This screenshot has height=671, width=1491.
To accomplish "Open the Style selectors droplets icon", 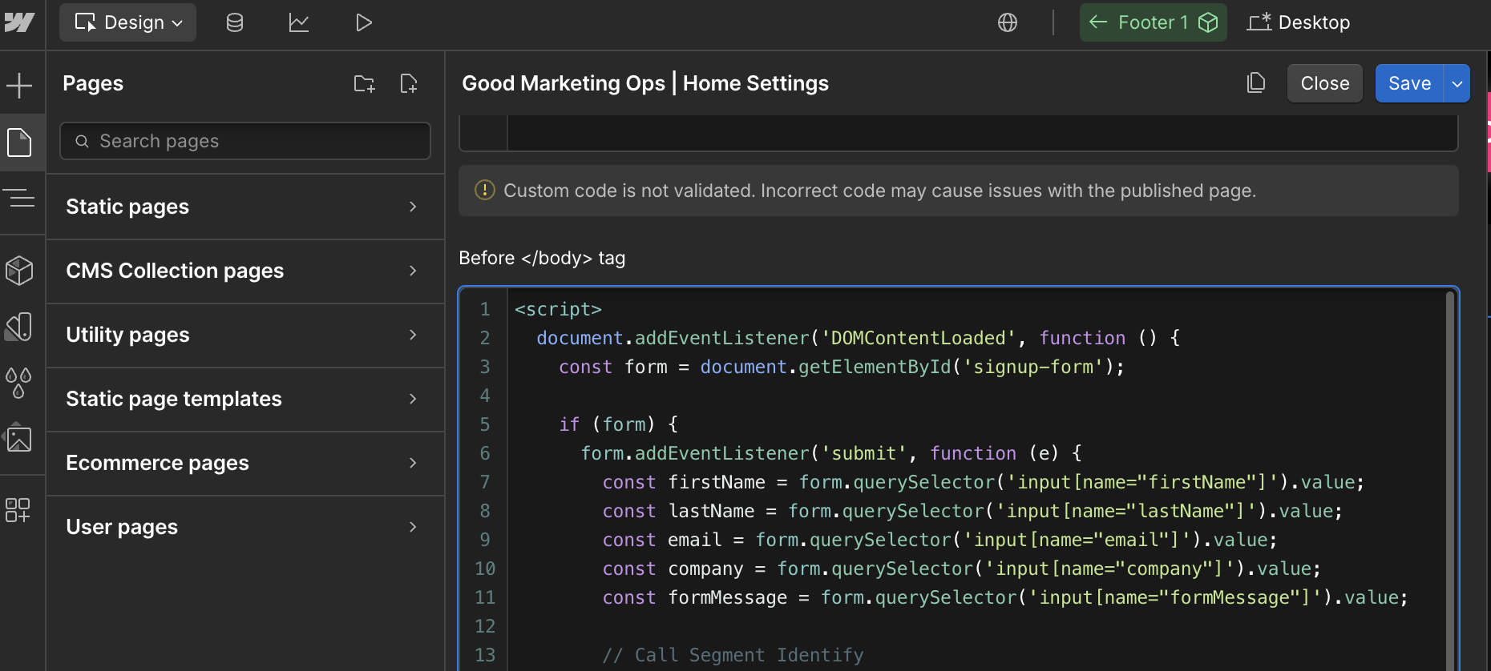I will [x=19, y=383].
